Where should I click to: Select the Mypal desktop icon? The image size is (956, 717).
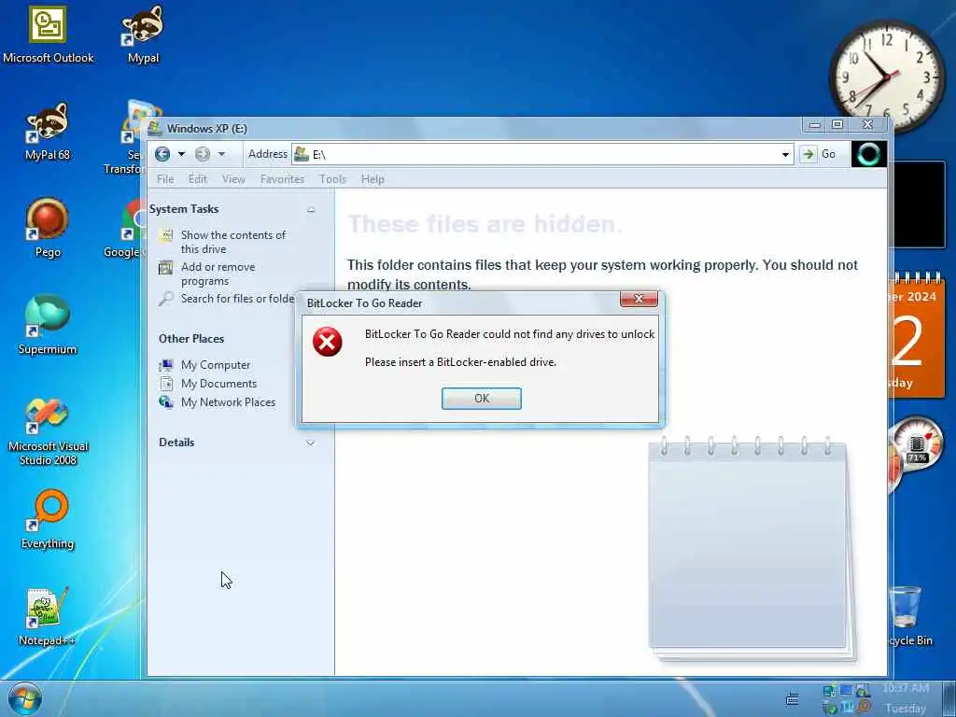point(143,35)
